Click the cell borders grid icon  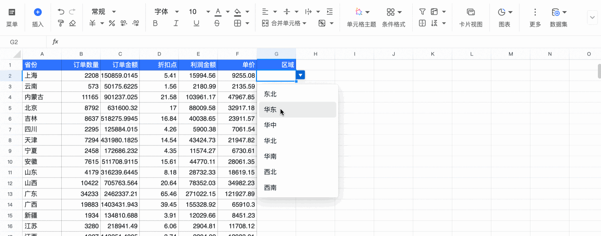237,23
